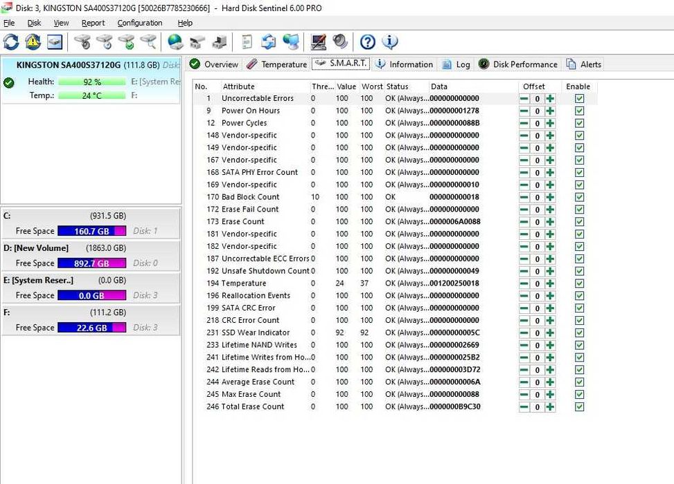The image size is (674, 484).
Task: Switch to the Disk Performance tab
Action: (x=518, y=64)
